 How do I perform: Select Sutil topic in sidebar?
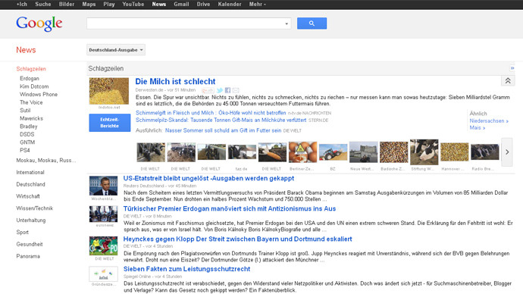click(x=25, y=111)
